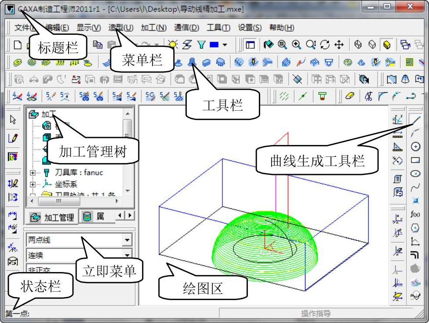Viewport: 429px width, 323px height.
Task: Click the window layout icon in toolbar
Action: tap(250, 44)
